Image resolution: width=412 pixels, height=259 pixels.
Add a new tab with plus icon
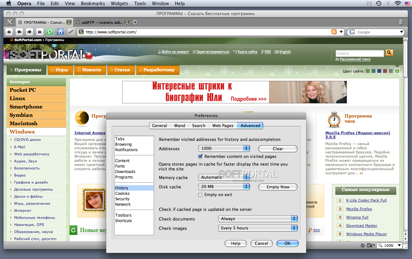pyautogui.click(x=135, y=22)
